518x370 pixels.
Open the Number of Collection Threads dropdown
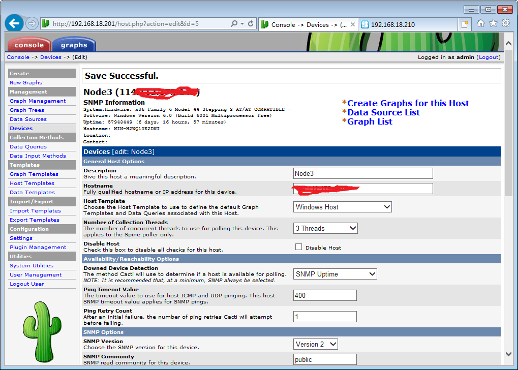point(325,228)
